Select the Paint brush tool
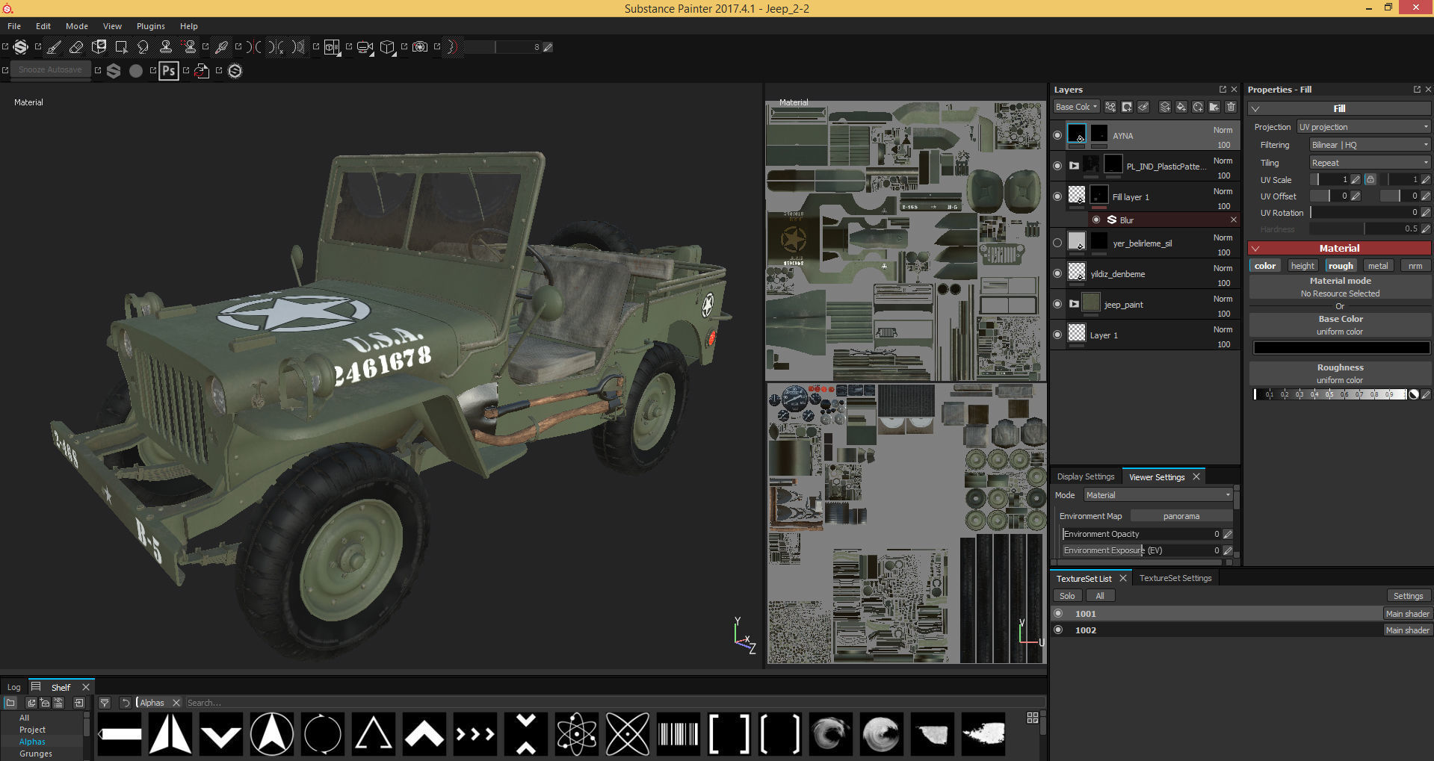Viewport: 1434px width, 761px height. [54, 47]
